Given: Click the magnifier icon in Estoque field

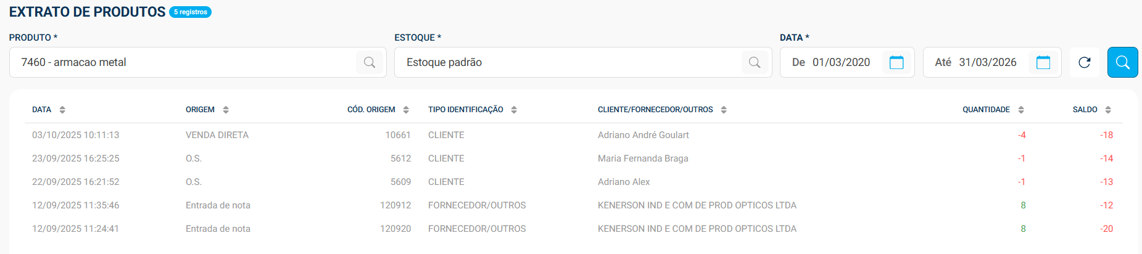Looking at the screenshot, I should (755, 62).
